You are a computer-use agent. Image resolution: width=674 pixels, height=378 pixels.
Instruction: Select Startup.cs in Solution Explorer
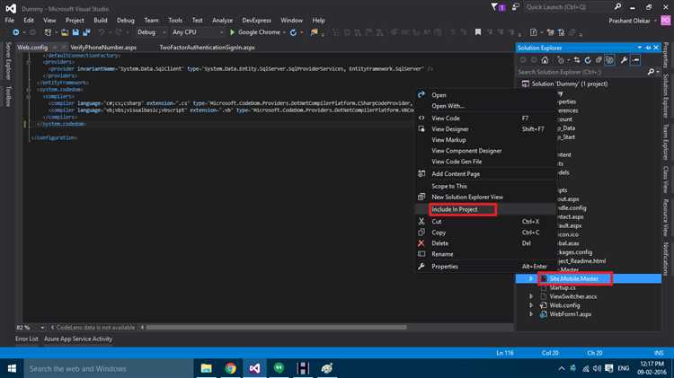click(x=563, y=287)
